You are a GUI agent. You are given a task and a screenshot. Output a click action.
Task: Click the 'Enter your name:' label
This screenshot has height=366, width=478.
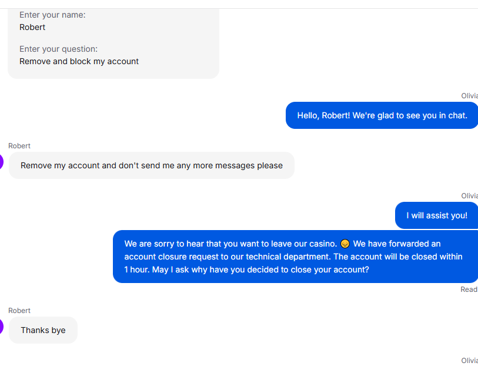pyautogui.click(x=52, y=15)
